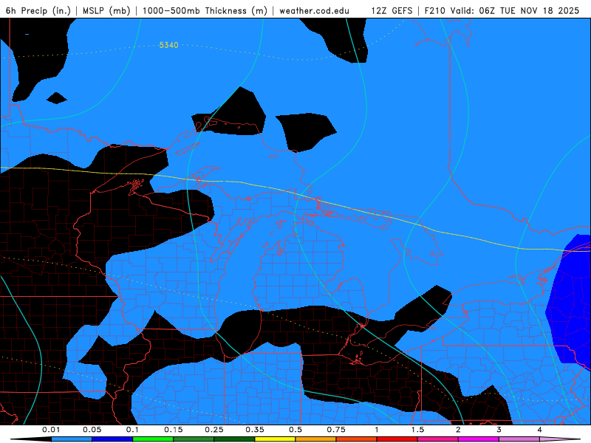Click the bright green 0.1 legend swatch
Viewport: 591px width, 443px height.
coord(153,439)
